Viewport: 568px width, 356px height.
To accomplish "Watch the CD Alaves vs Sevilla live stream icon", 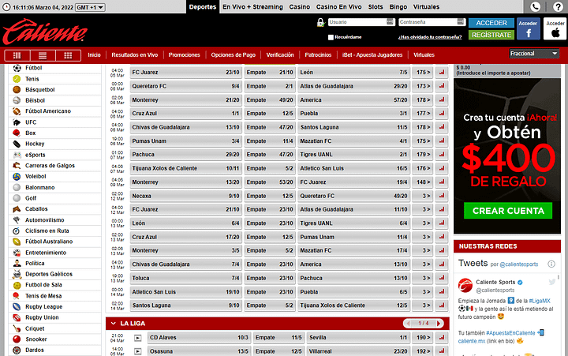I will pos(137,338).
